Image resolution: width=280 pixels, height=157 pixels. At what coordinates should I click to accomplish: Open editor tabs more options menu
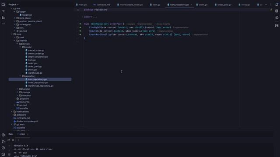point(270,5)
